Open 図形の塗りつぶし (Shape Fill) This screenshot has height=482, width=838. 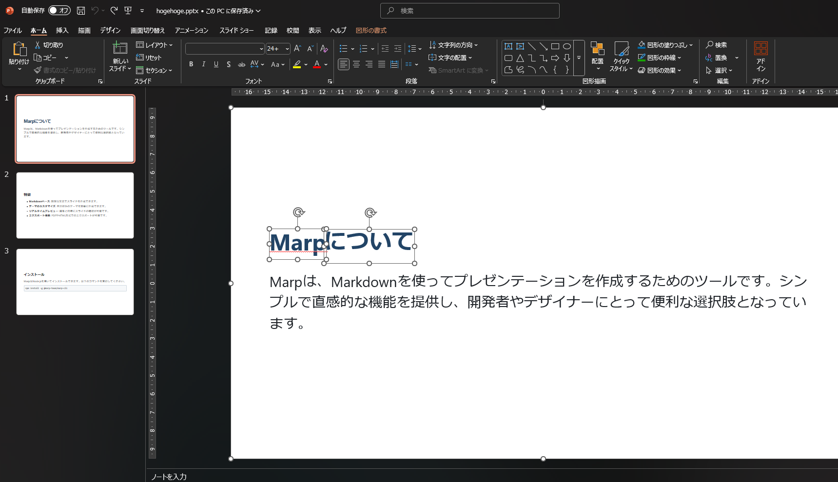[665, 44]
